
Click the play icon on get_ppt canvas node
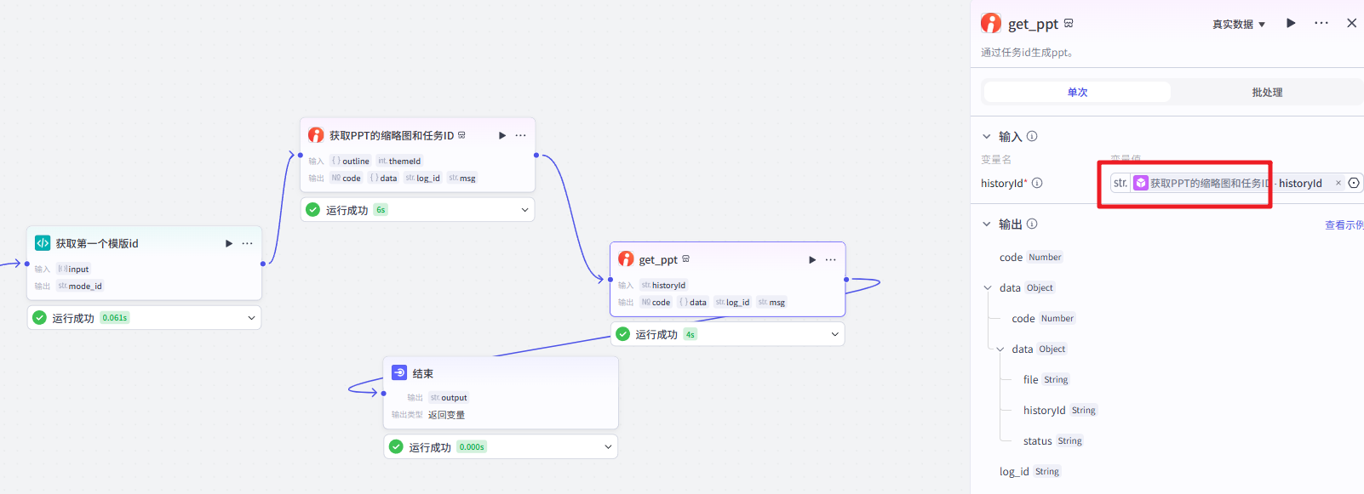[x=811, y=259]
